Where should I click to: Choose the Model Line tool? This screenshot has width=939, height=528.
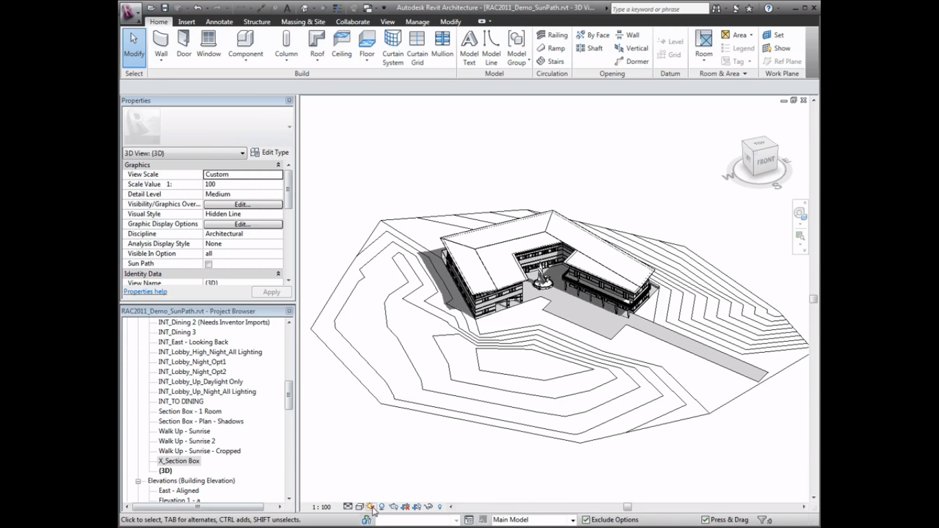point(491,48)
